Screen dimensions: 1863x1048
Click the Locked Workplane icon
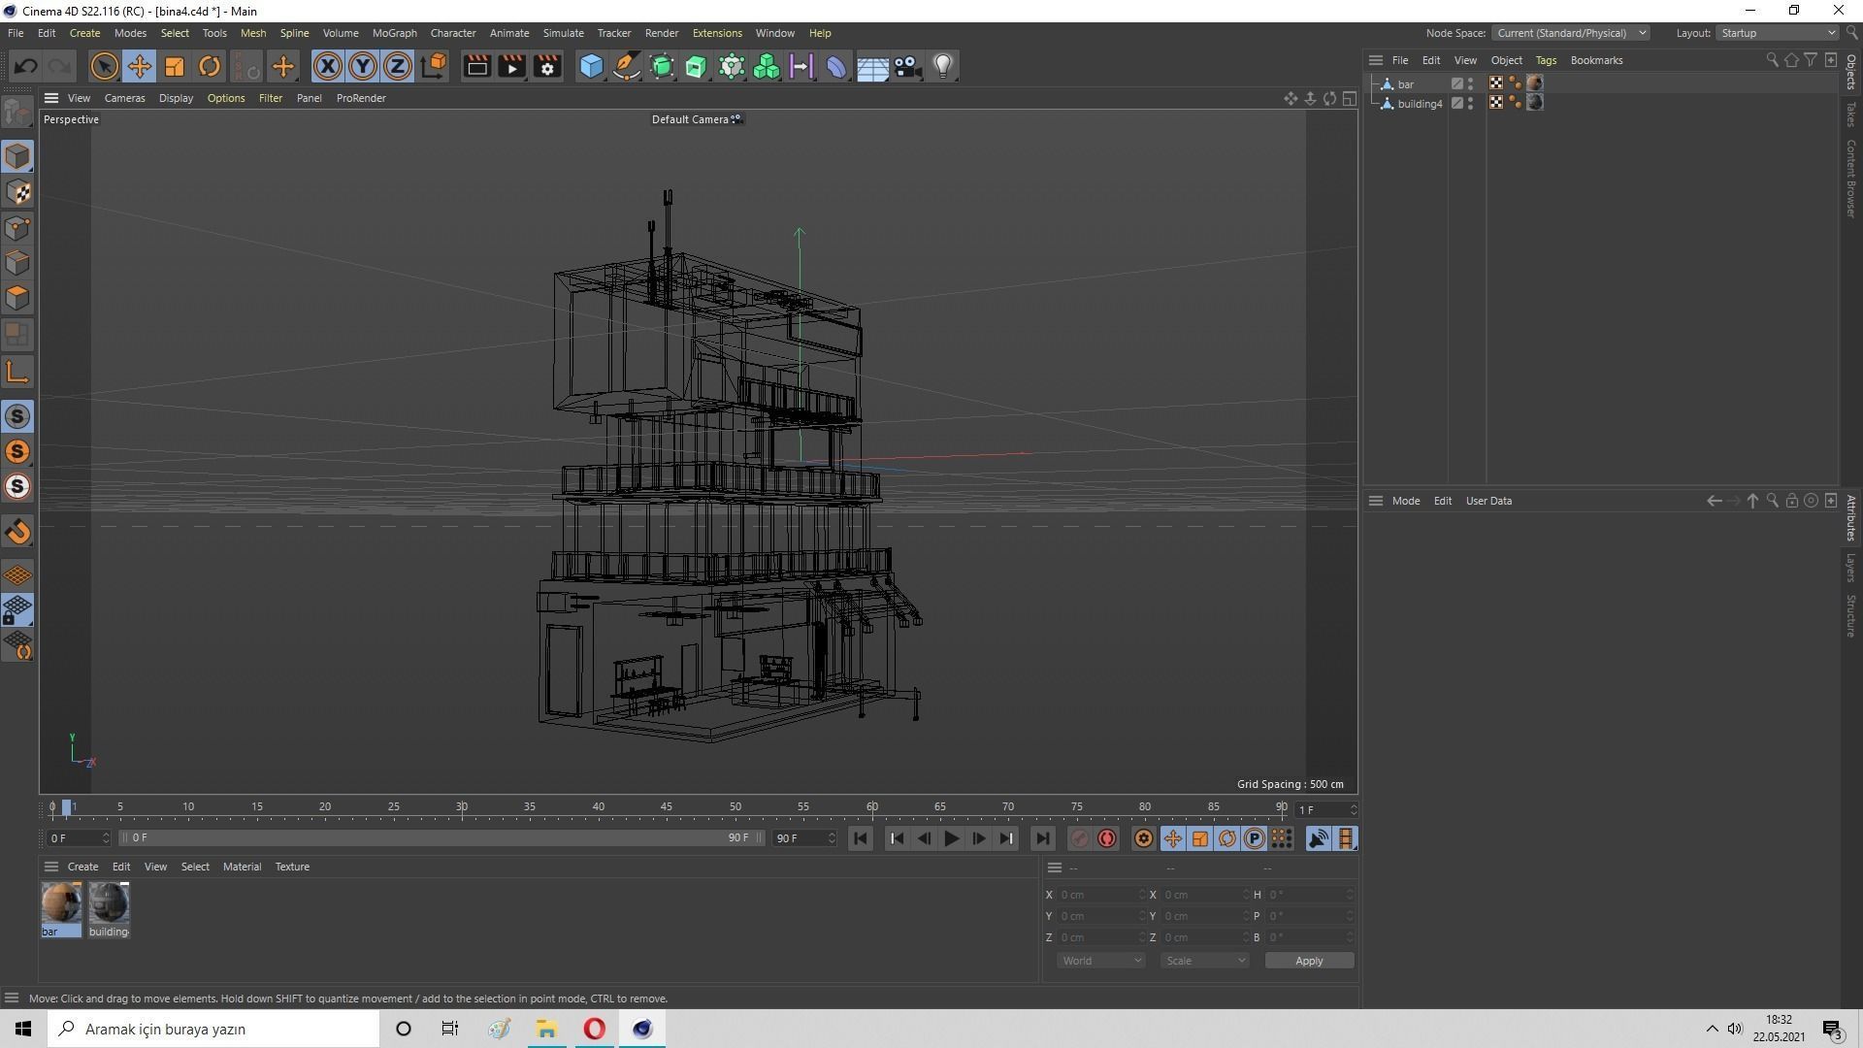point(17,610)
